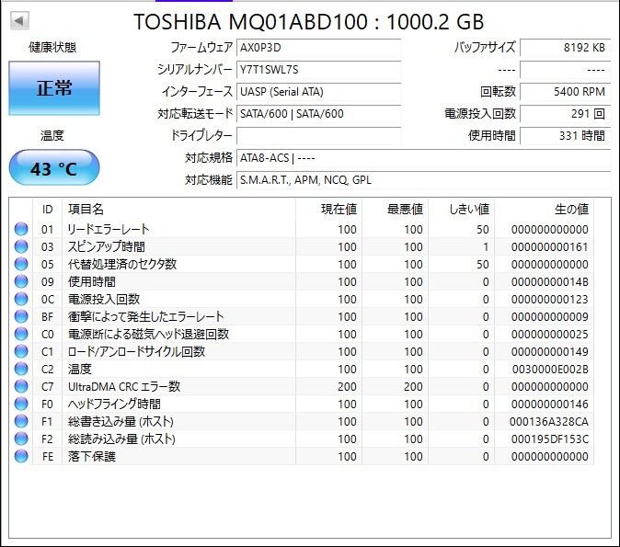Click raw value 0030000E002B

click(x=550, y=370)
